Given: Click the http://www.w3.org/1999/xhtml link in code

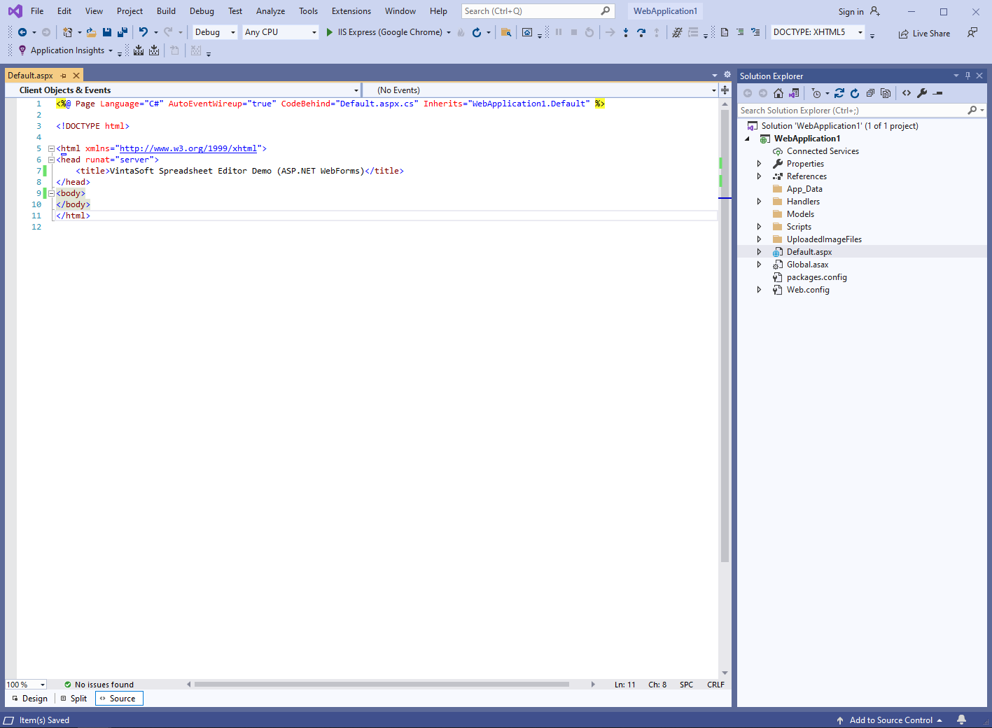Looking at the screenshot, I should (188, 148).
